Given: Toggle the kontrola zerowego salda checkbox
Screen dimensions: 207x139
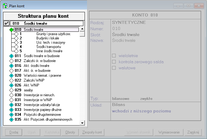Looking at the screenshot, I should coord(114,62).
